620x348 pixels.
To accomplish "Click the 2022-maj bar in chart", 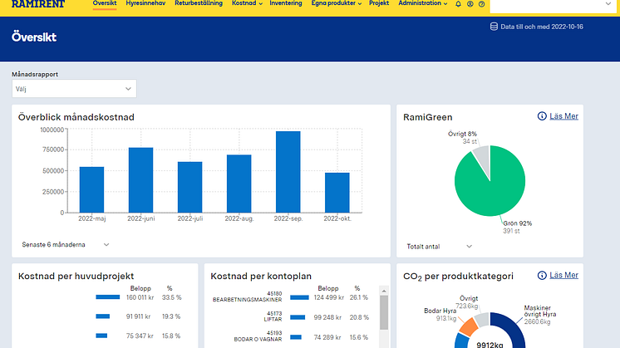I will (91, 190).
